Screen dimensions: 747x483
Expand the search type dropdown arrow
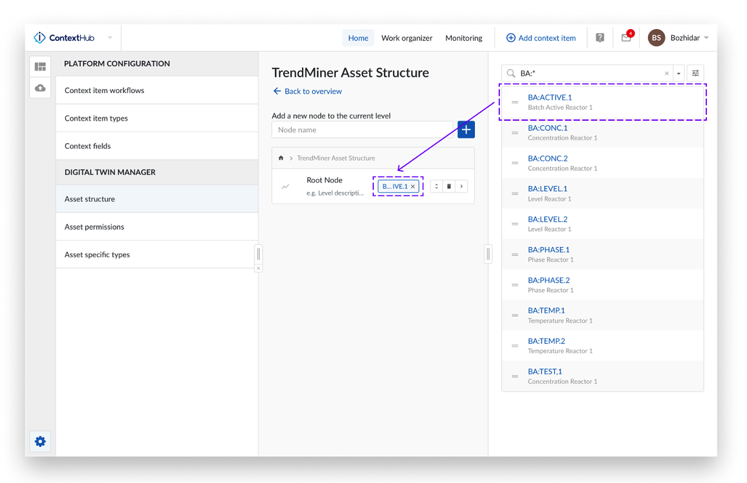pyautogui.click(x=678, y=73)
